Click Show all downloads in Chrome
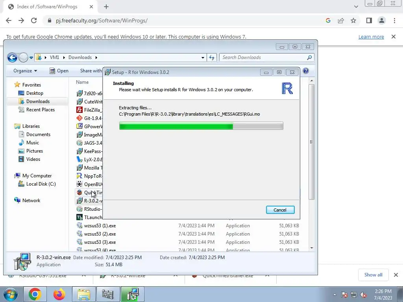The image size is (403, 302). click(x=373, y=275)
